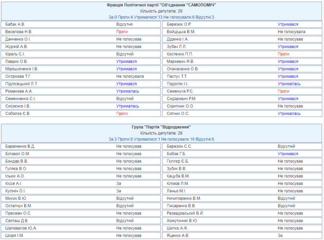Open deputy Хомутиннік В.Ю. entry

tap(182, 221)
